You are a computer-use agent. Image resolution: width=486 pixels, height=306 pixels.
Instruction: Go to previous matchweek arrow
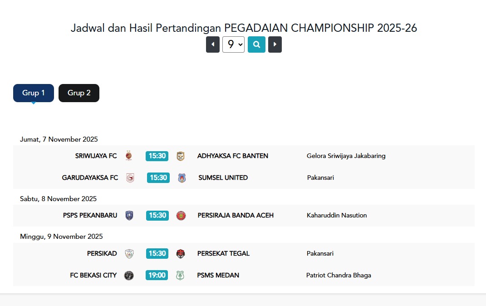coord(213,44)
